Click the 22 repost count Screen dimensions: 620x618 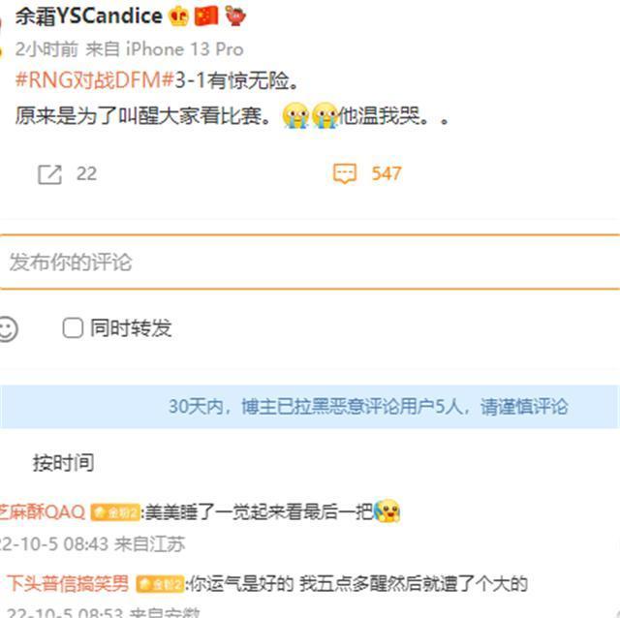[x=86, y=173]
